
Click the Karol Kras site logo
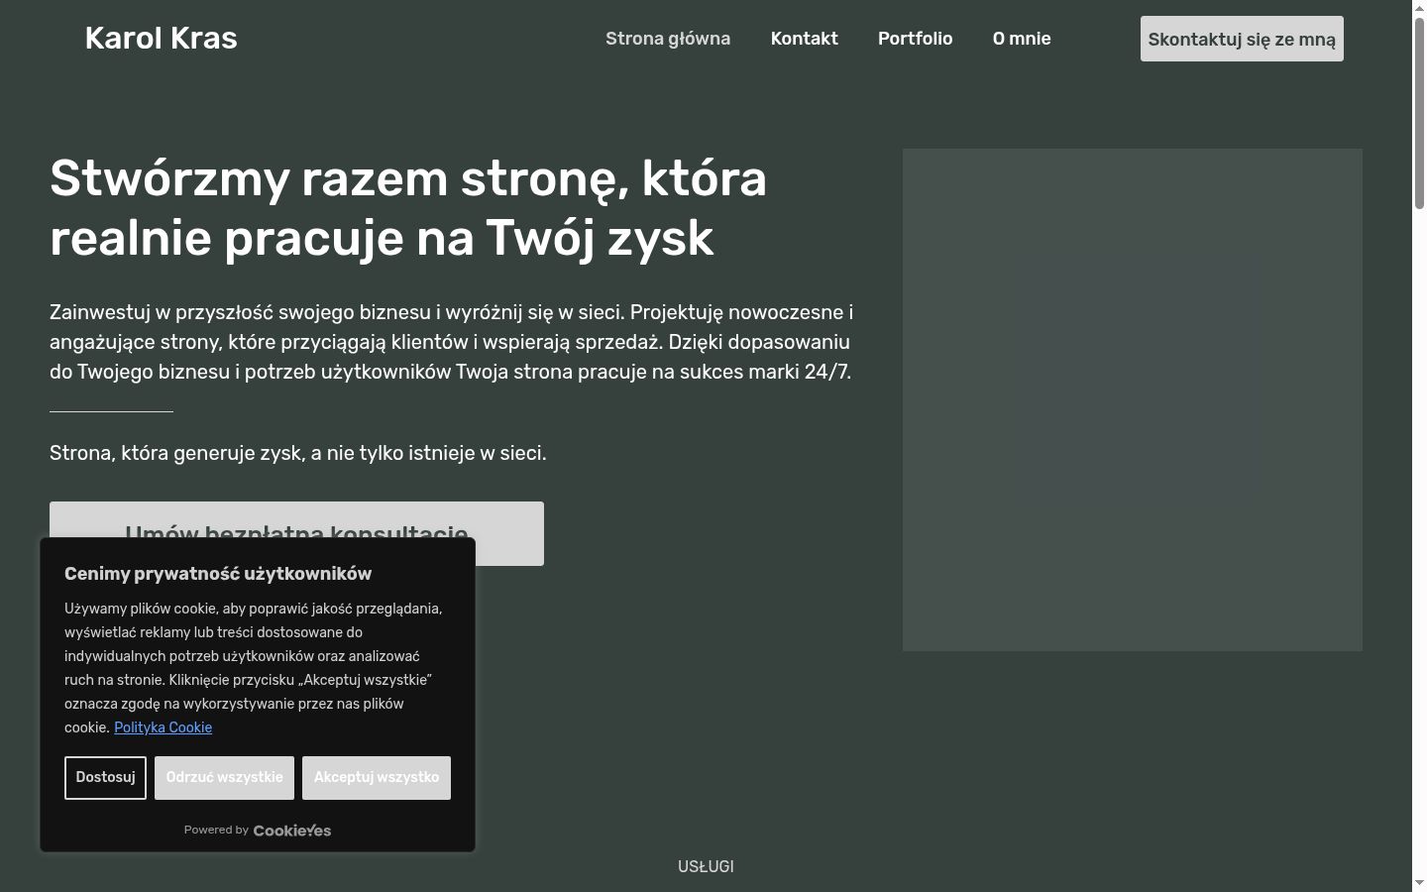162,39
